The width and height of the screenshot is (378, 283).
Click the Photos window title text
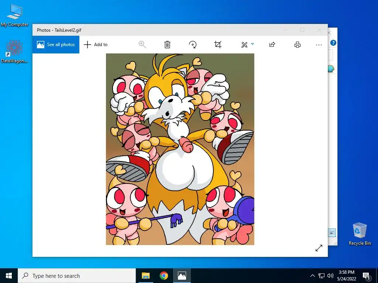coord(59,30)
